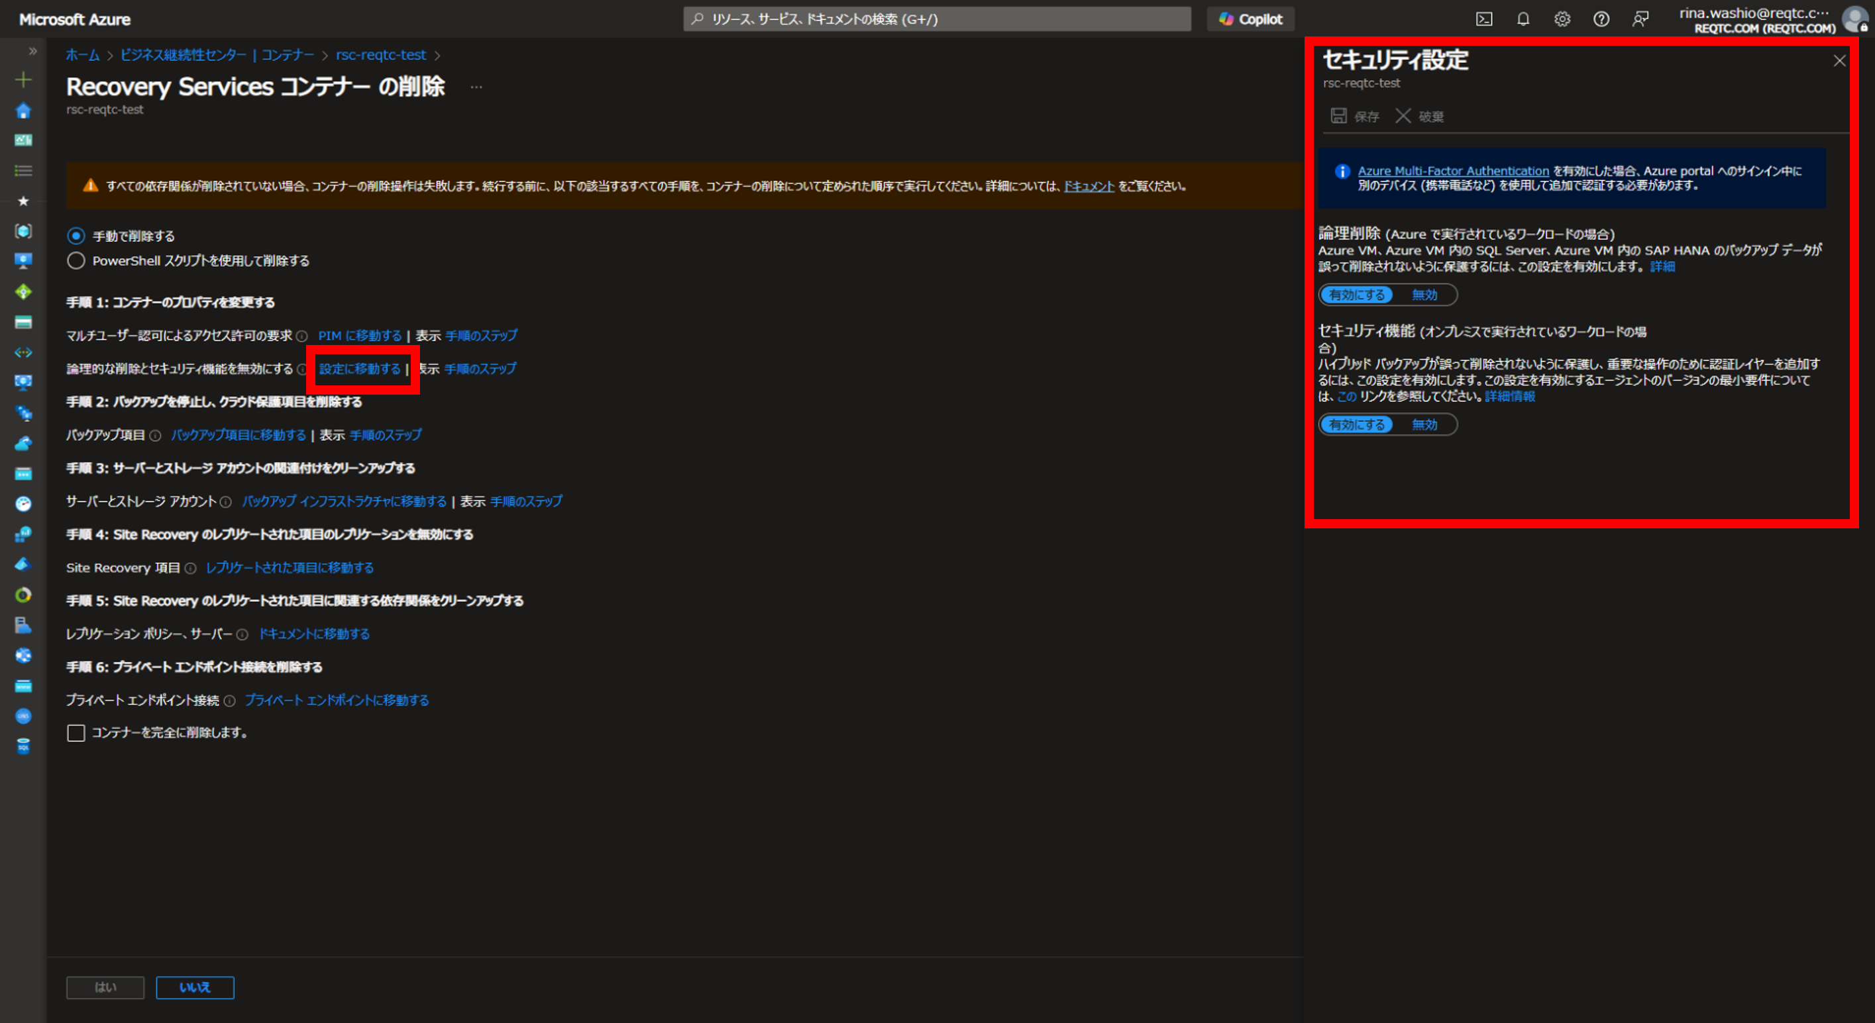
Task: Open notifications bell icon
Action: point(1523,19)
